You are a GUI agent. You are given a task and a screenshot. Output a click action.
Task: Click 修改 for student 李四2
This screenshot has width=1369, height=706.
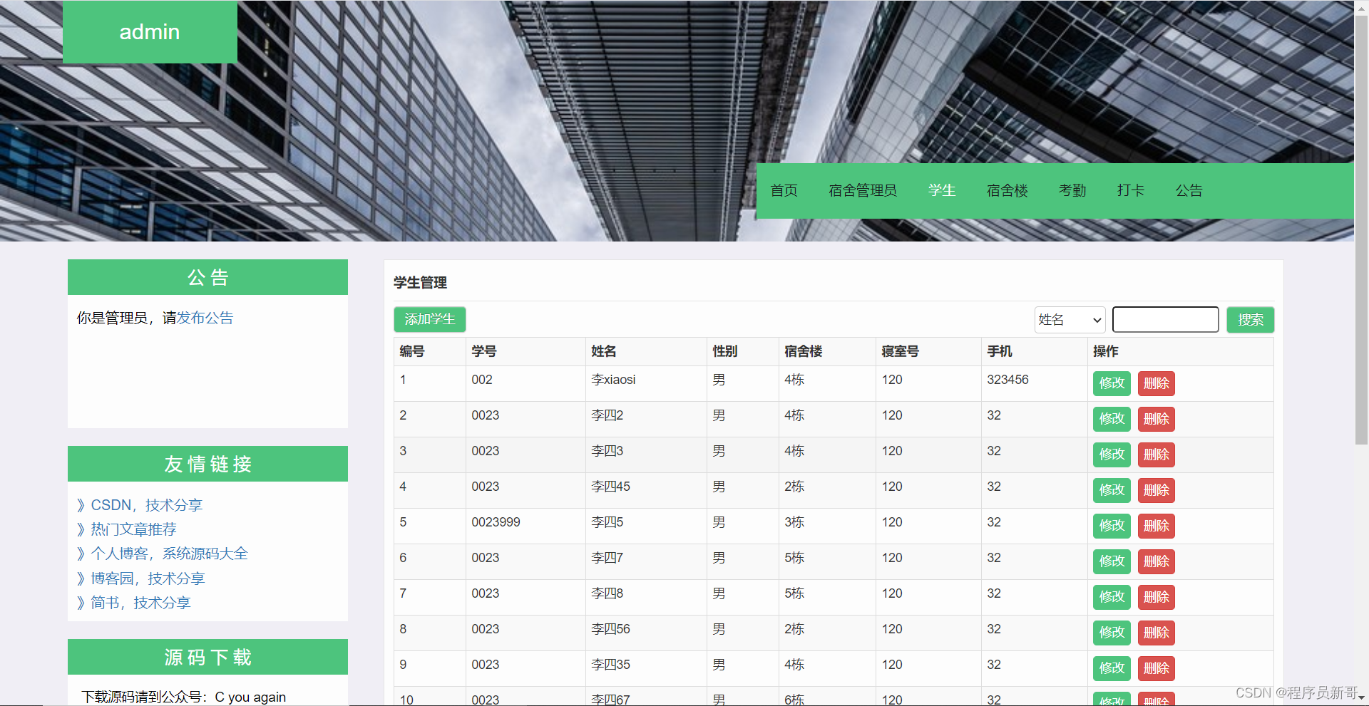pyautogui.click(x=1112, y=419)
